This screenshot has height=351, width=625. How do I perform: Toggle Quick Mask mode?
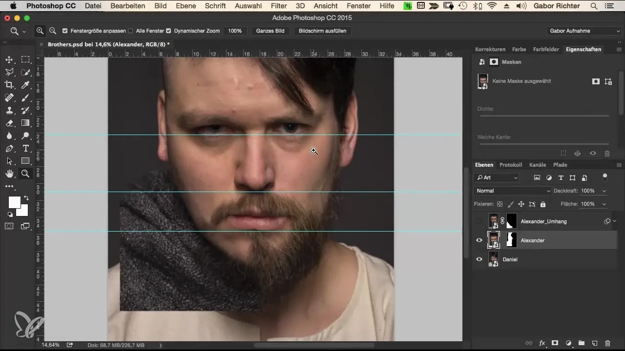[x=9, y=226]
